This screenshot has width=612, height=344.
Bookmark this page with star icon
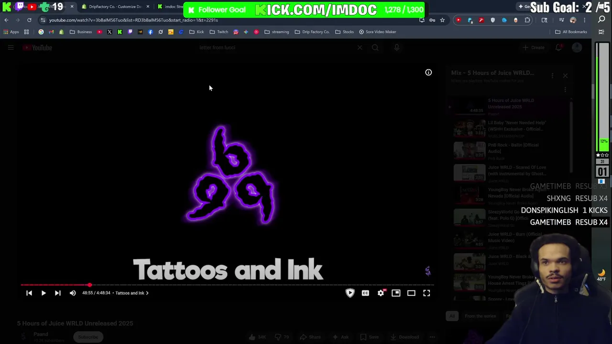point(442,20)
